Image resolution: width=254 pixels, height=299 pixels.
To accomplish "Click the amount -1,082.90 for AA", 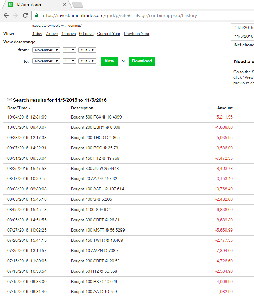I will [x=224, y=292].
